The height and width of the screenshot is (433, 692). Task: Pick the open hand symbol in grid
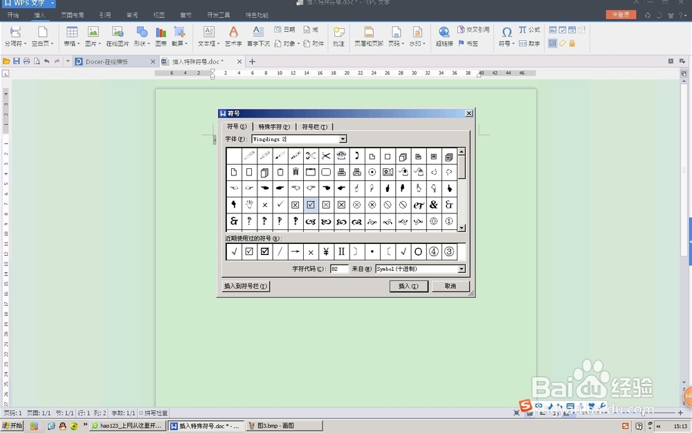(x=249, y=204)
